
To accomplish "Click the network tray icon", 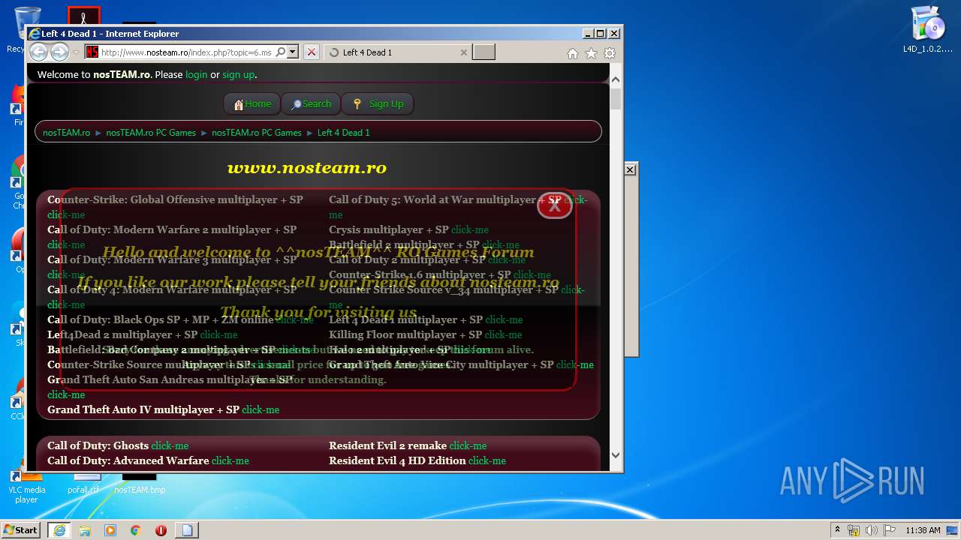I will pyautogui.click(x=854, y=530).
